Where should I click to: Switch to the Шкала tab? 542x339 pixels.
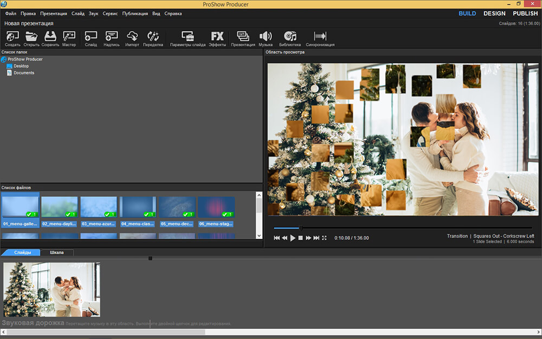tap(57, 253)
